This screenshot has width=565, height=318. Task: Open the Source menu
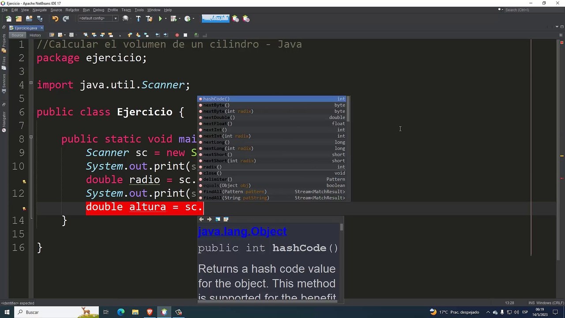56,10
